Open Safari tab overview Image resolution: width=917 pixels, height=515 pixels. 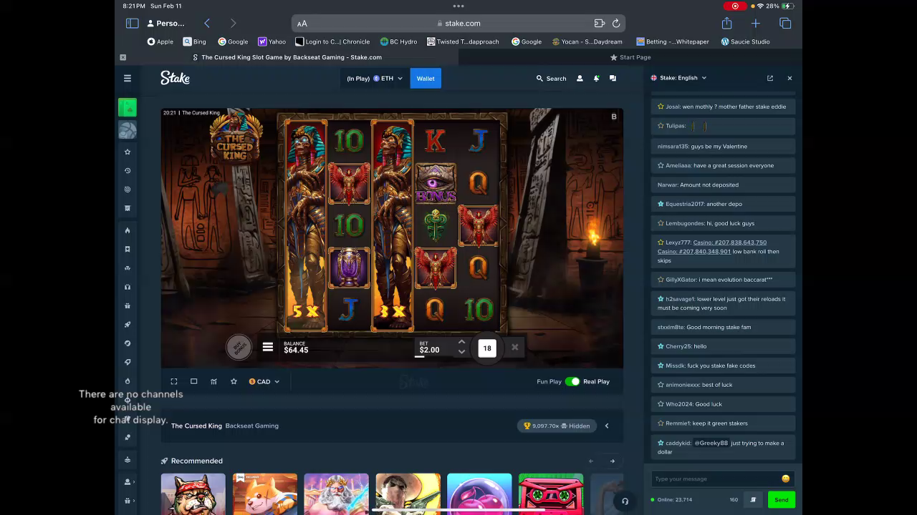coord(785,23)
